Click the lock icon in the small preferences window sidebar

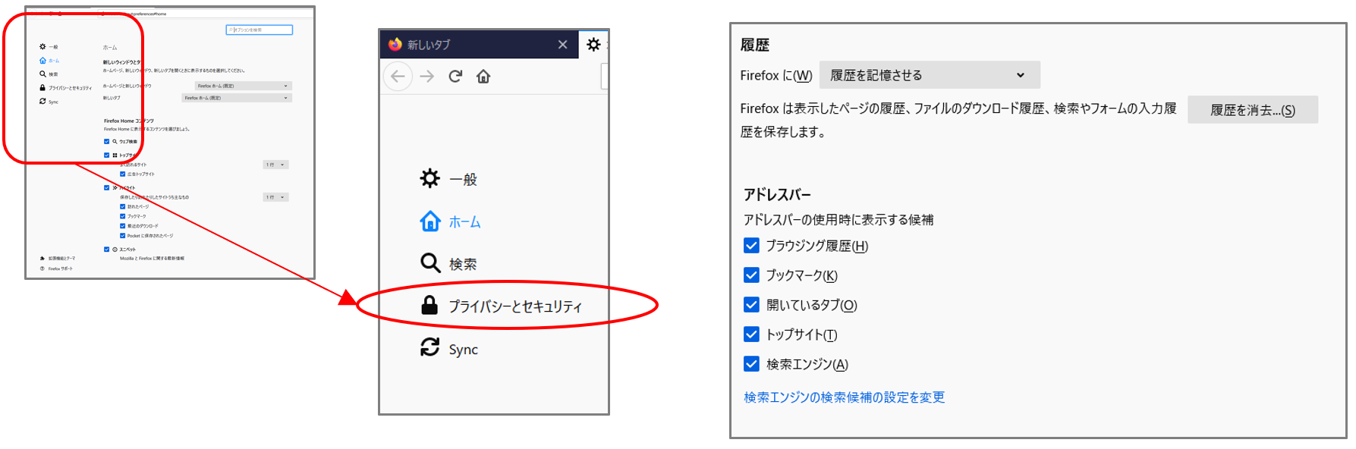point(42,87)
